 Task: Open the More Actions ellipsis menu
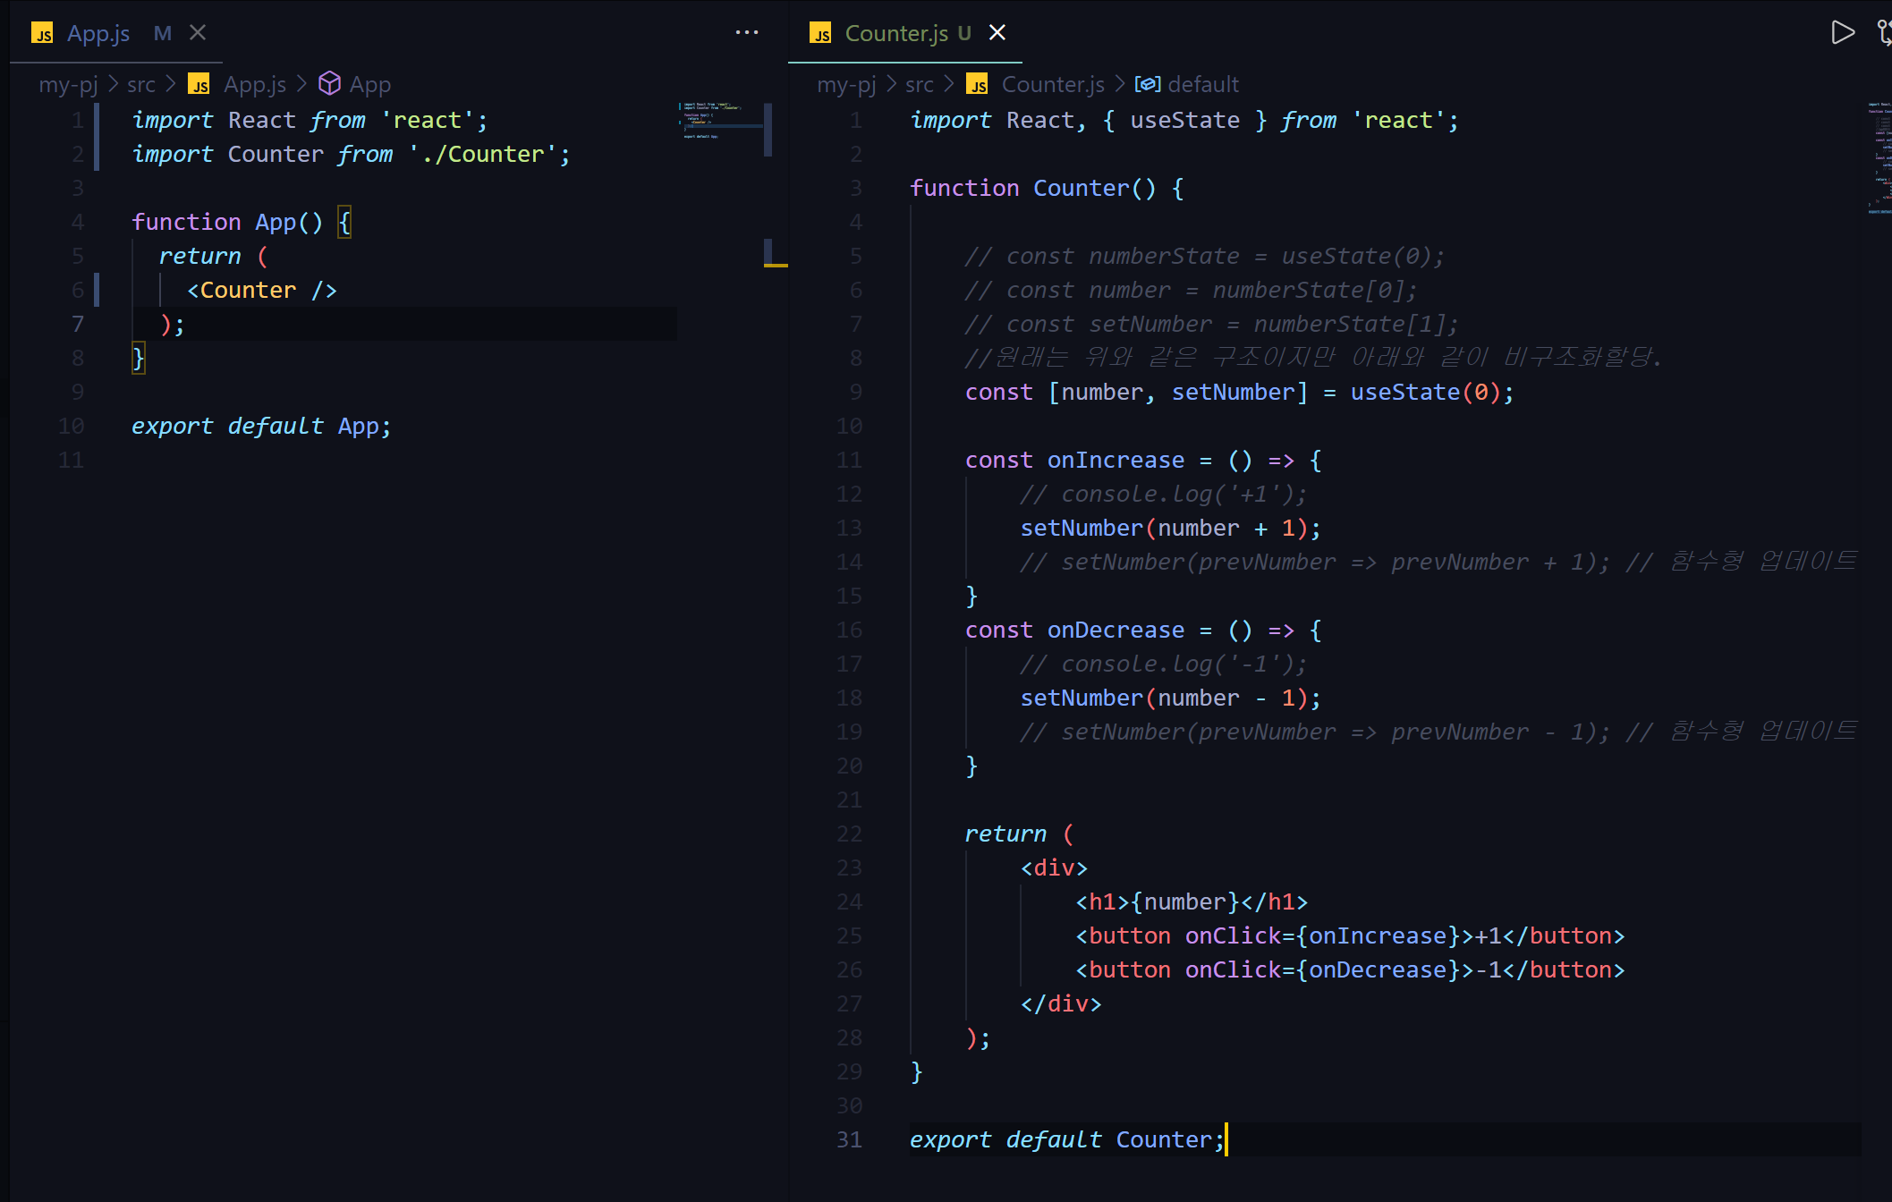coord(747,33)
